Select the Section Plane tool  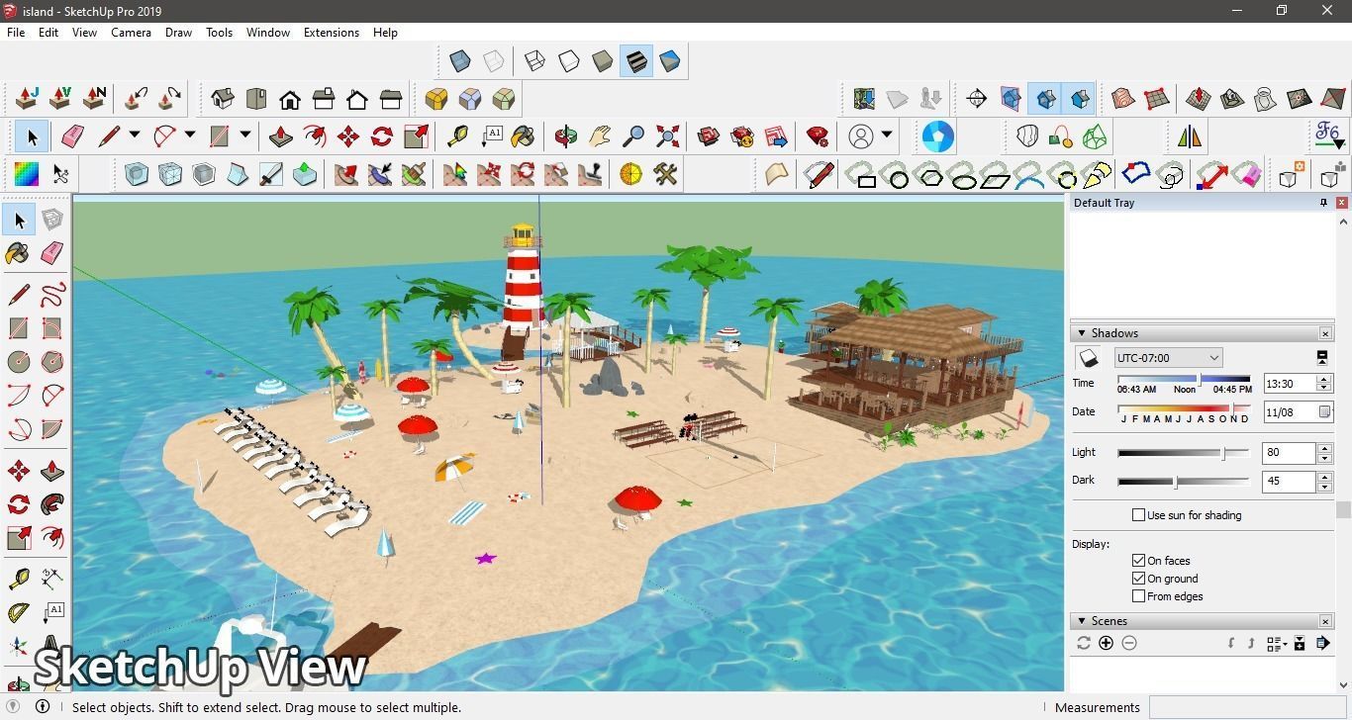[976, 99]
